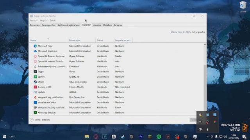Click the TranslucentTB icon in tray popup

pyautogui.click(x=200, y=129)
